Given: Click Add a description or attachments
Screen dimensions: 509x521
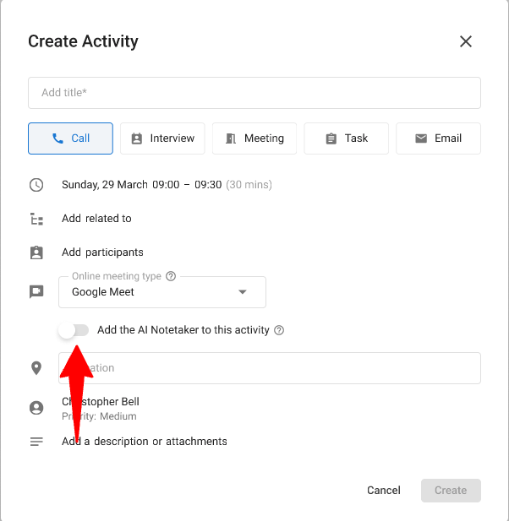Looking at the screenshot, I should pos(145,442).
